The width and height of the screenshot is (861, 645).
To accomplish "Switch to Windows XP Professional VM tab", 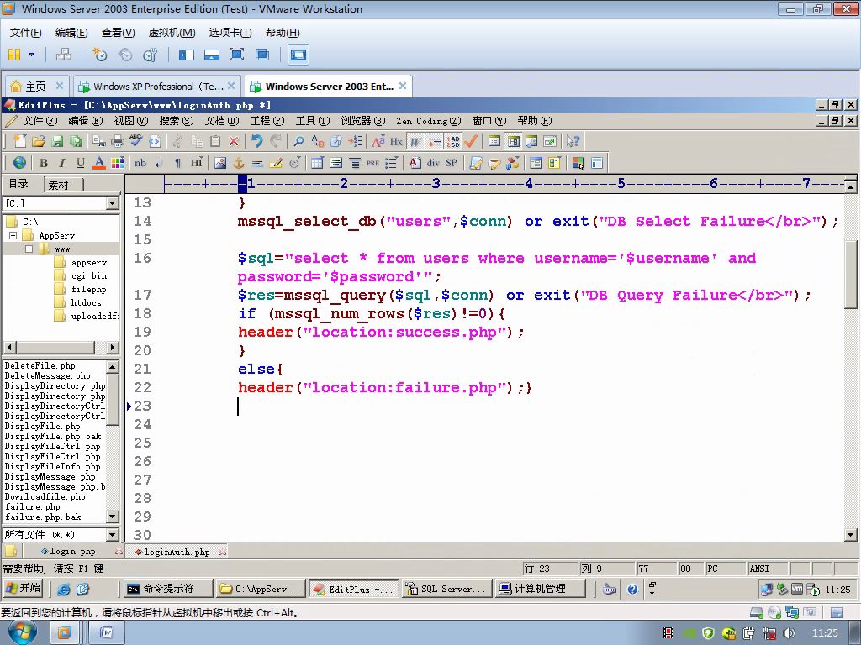I will click(157, 87).
